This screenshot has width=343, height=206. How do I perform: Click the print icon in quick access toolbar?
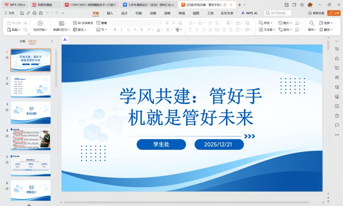[x=34, y=13]
